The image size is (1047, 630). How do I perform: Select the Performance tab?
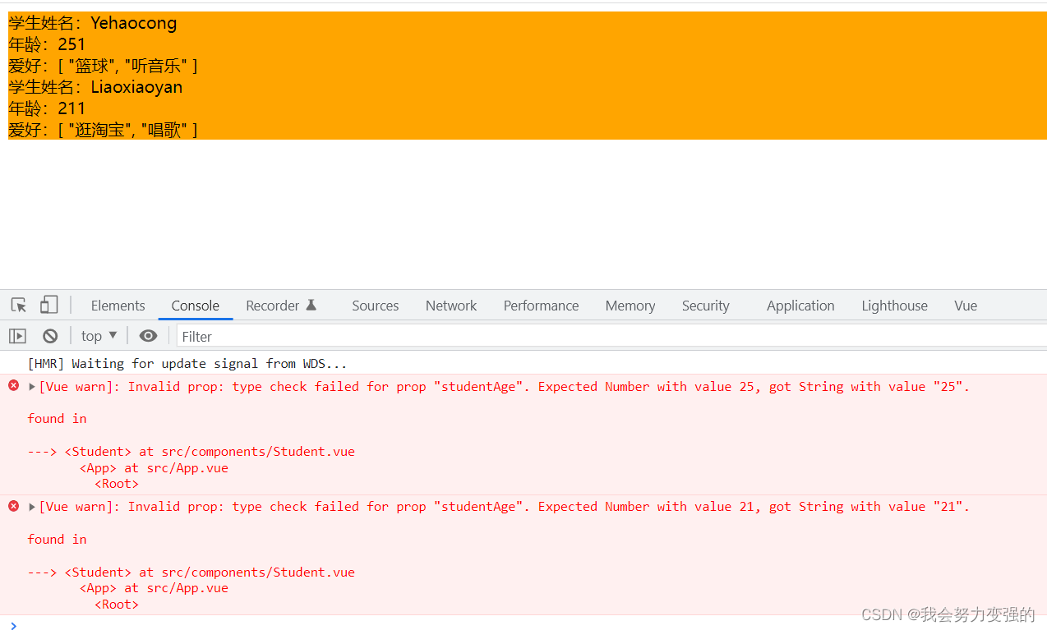(x=541, y=306)
